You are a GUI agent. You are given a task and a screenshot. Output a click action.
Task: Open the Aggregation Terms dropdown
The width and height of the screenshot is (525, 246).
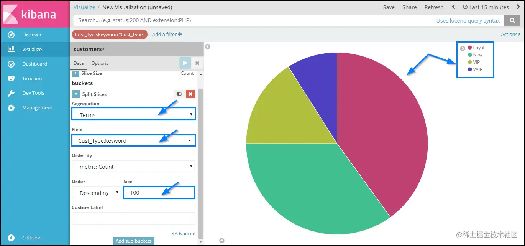(133, 115)
